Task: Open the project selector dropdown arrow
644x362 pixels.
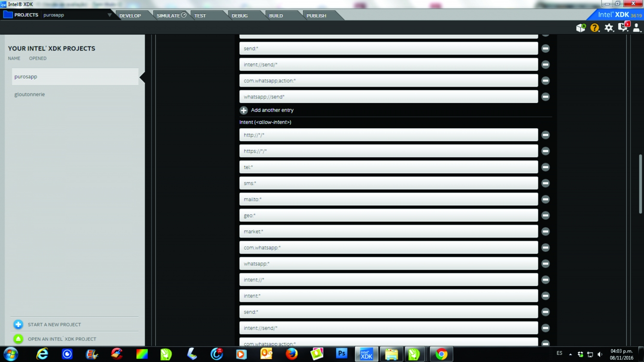Action: point(109,15)
